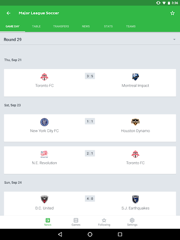Tap the New York City FC logo
Image resolution: width=180 pixels, height=240 pixels.
pos(45,122)
